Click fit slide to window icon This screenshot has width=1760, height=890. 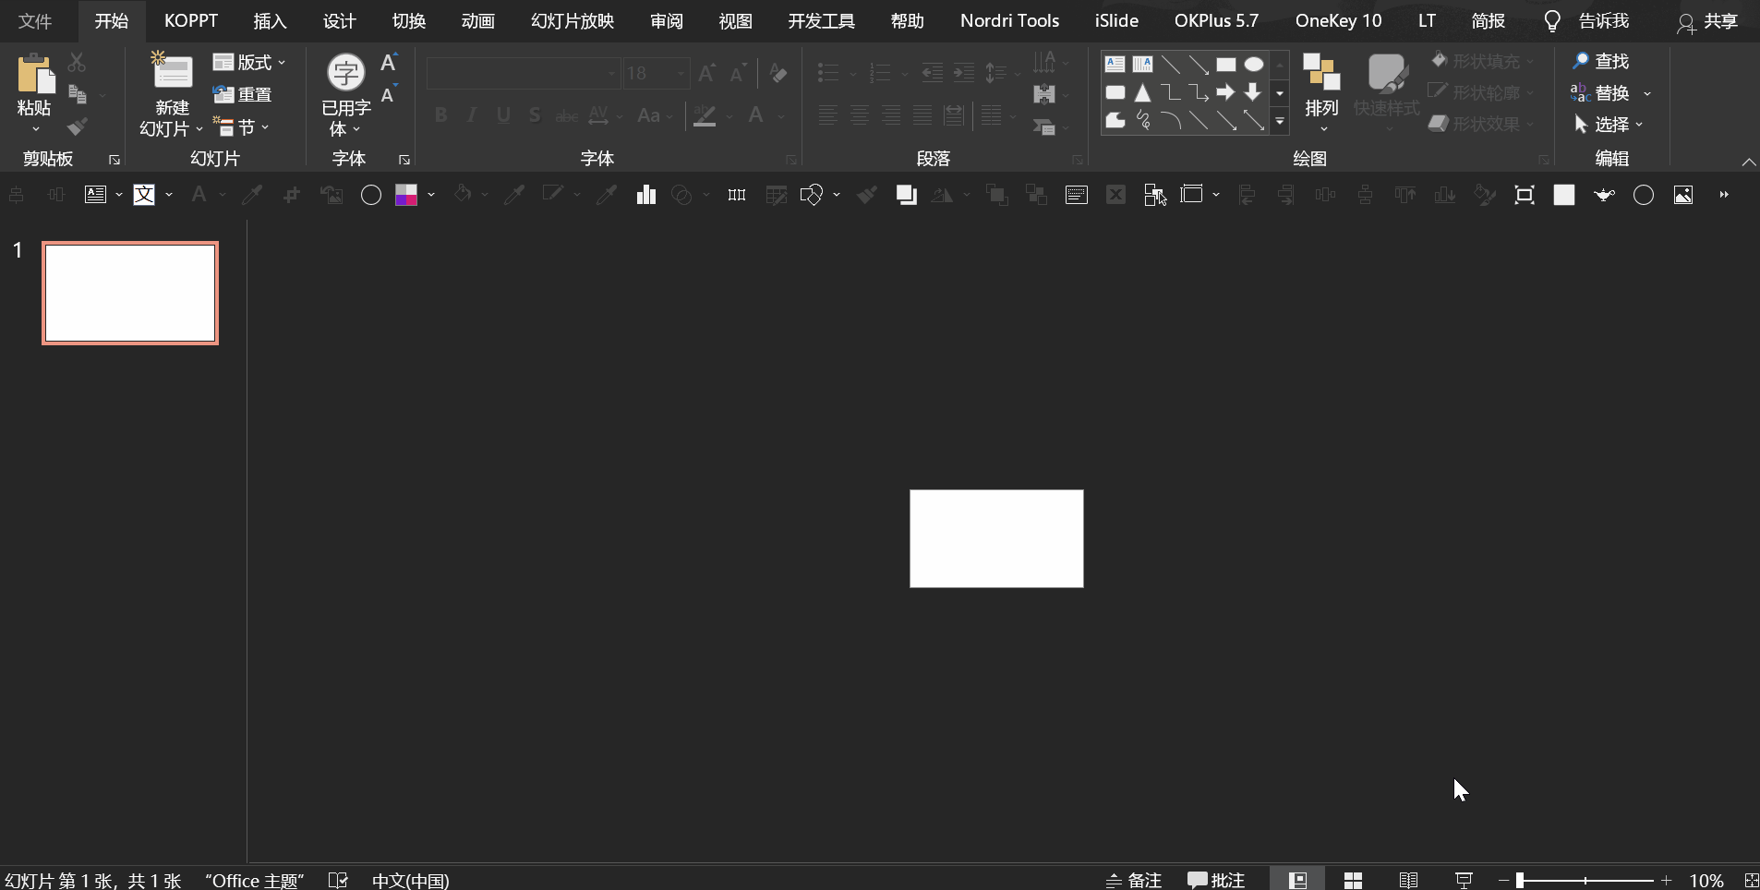1750,880
